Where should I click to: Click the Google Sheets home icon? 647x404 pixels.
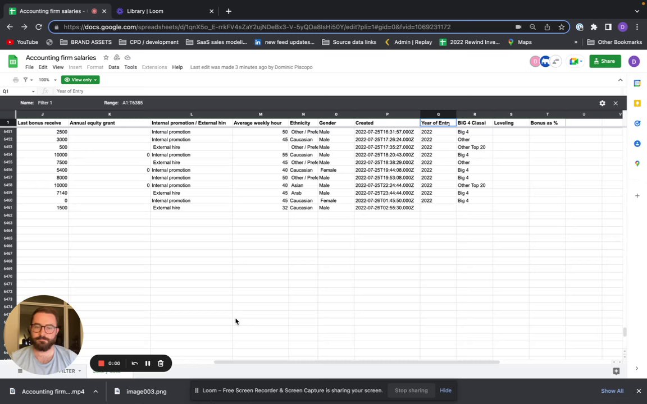click(x=13, y=61)
